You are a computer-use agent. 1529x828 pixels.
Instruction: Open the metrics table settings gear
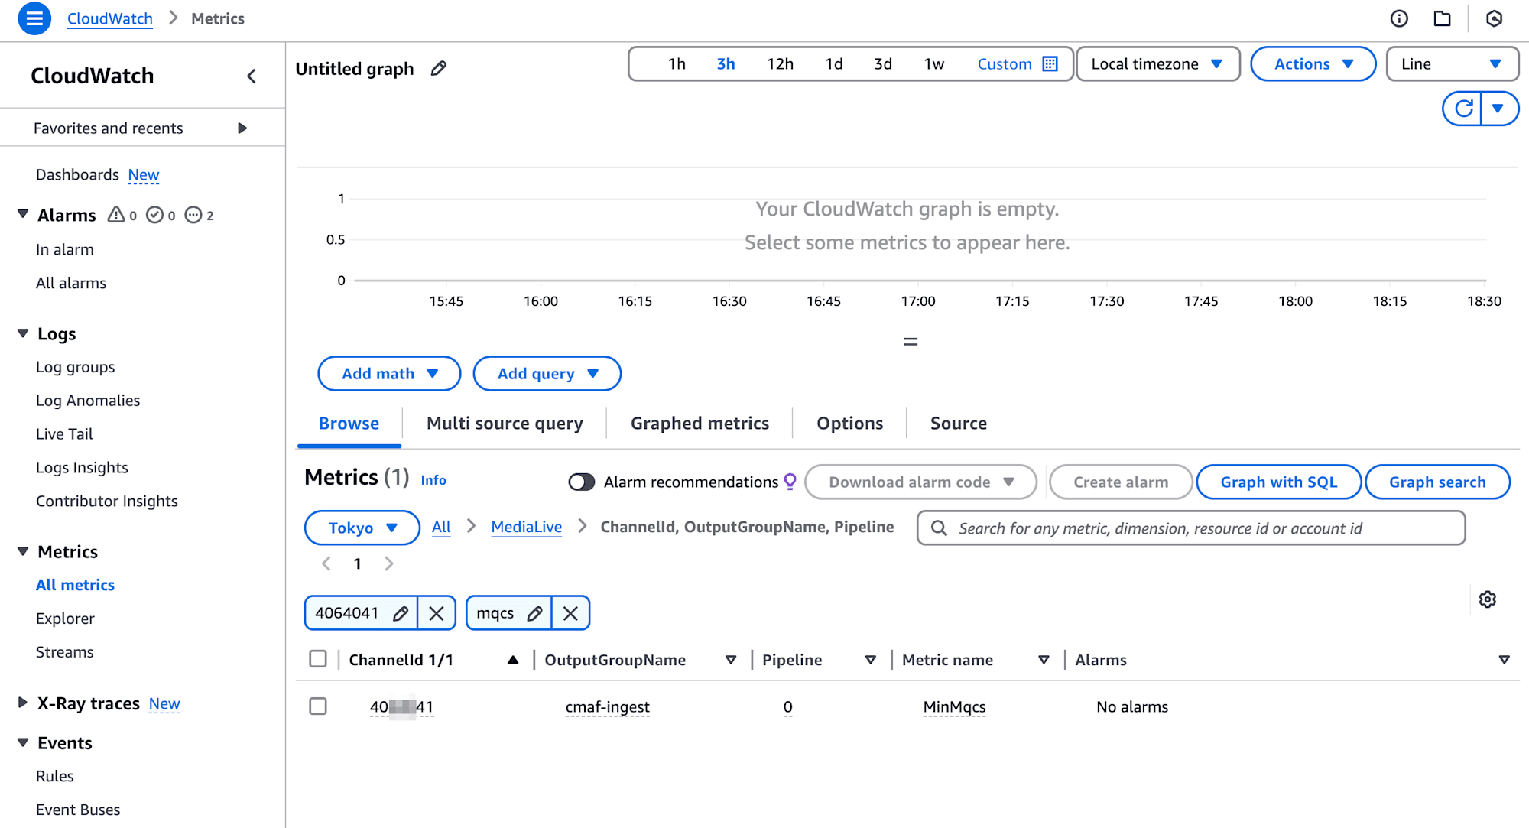tap(1487, 599)
